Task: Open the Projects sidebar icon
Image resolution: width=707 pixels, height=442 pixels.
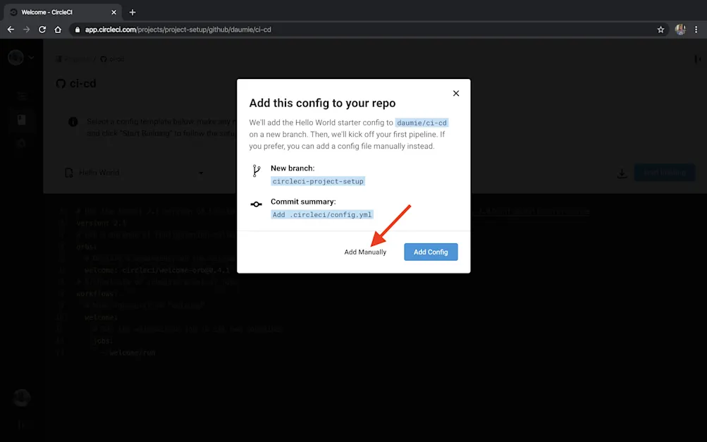Action: click(x=21, y=120)
